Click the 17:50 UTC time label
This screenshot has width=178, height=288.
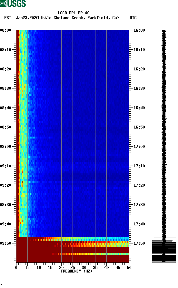click(x=139, y=243)
